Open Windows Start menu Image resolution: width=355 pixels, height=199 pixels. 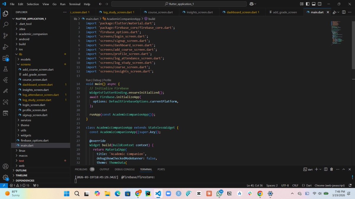click(67, 193)
